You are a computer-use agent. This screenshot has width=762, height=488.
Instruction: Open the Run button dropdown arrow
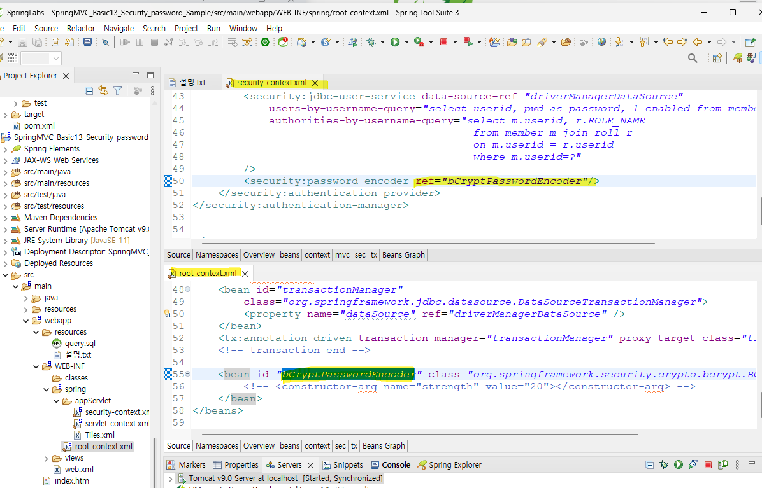click(x=406, y=42)
